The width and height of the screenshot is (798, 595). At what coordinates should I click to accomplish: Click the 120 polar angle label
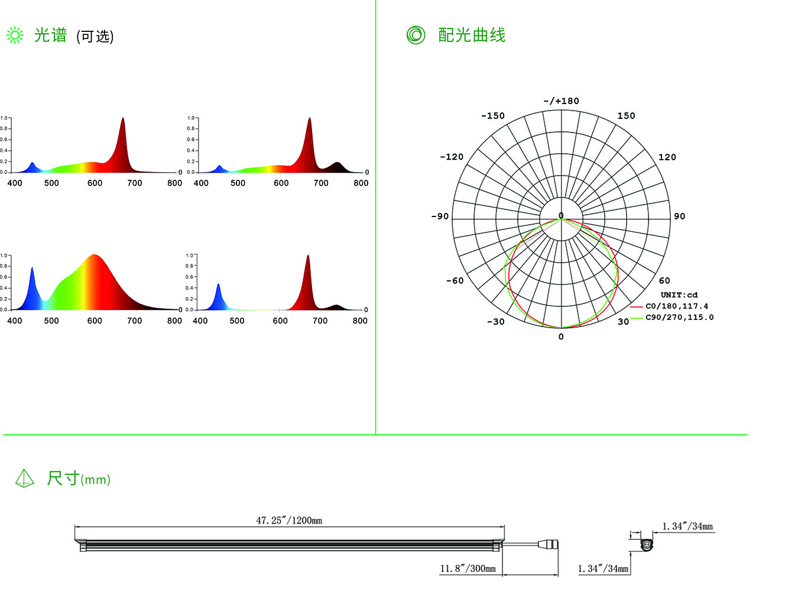click(x=667, y=157)
